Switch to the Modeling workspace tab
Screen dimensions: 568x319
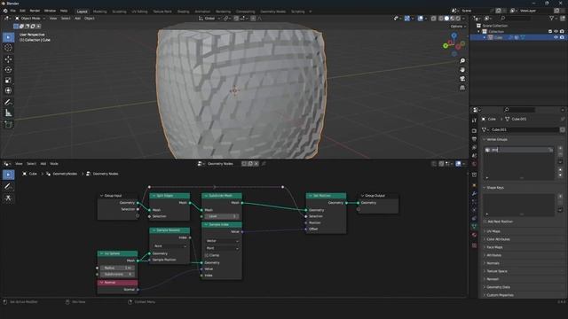[100, 12]
